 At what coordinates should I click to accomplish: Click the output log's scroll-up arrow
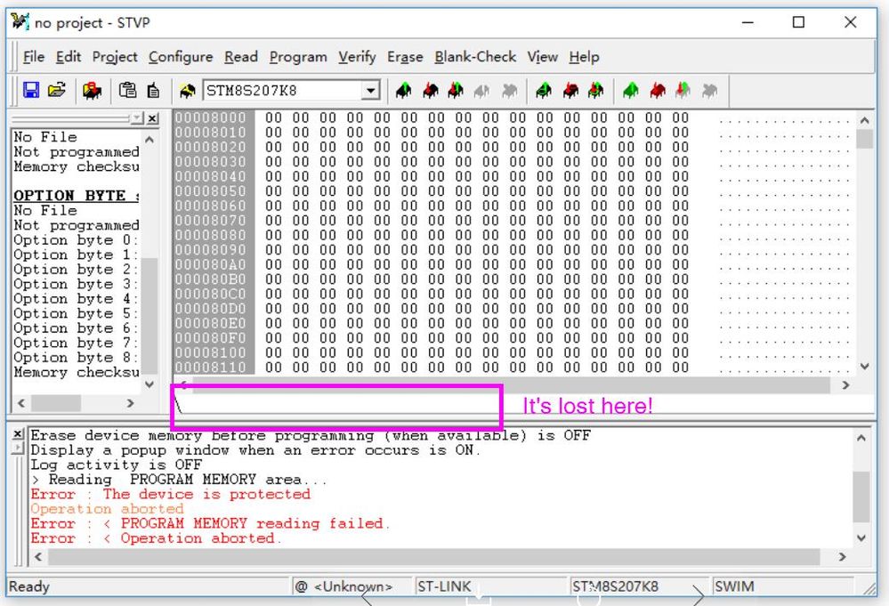pos(861,438)
